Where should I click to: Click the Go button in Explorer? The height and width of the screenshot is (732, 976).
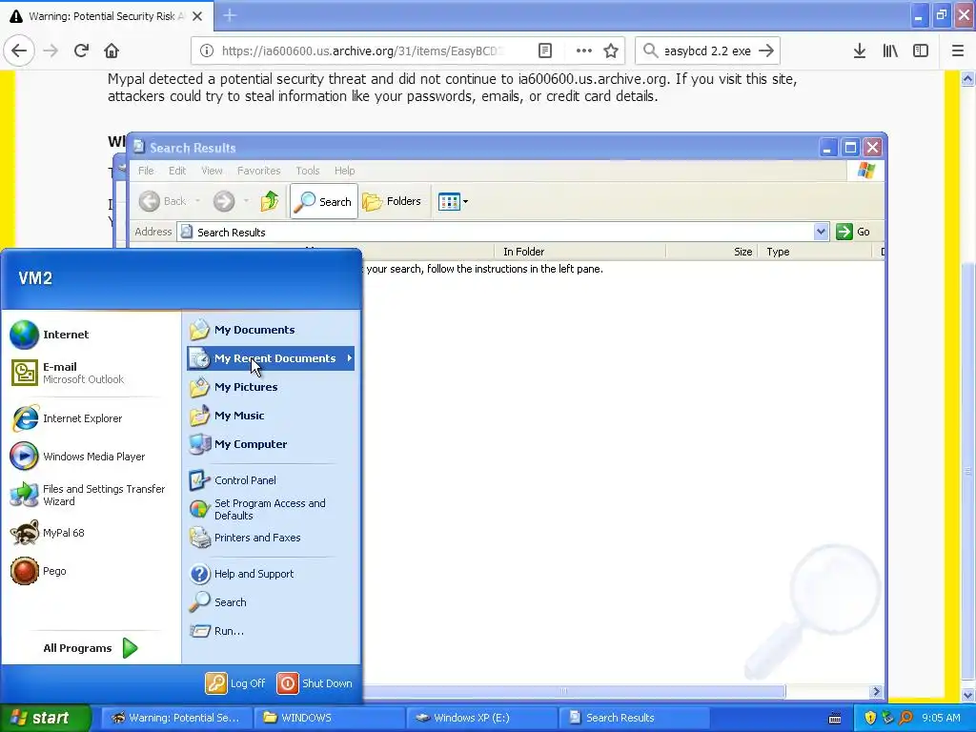point(853,232)
